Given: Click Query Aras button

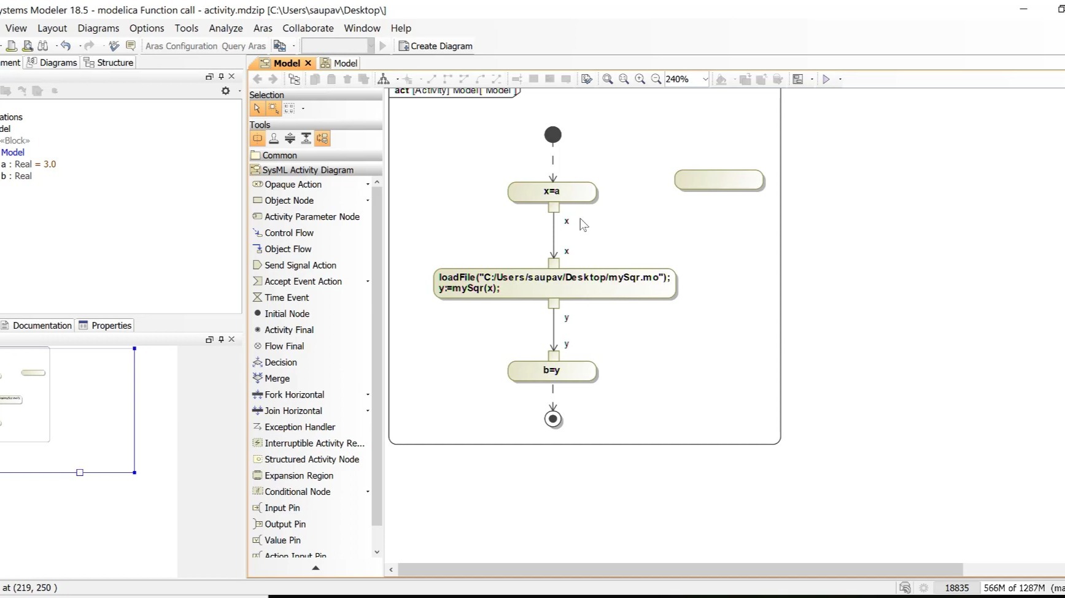Looking at the screenshot, I should (x=244, y=46).
